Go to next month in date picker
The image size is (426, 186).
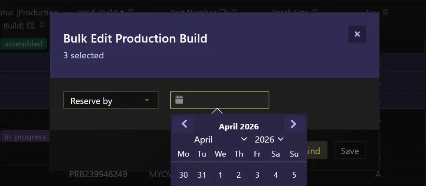(294, 125)
